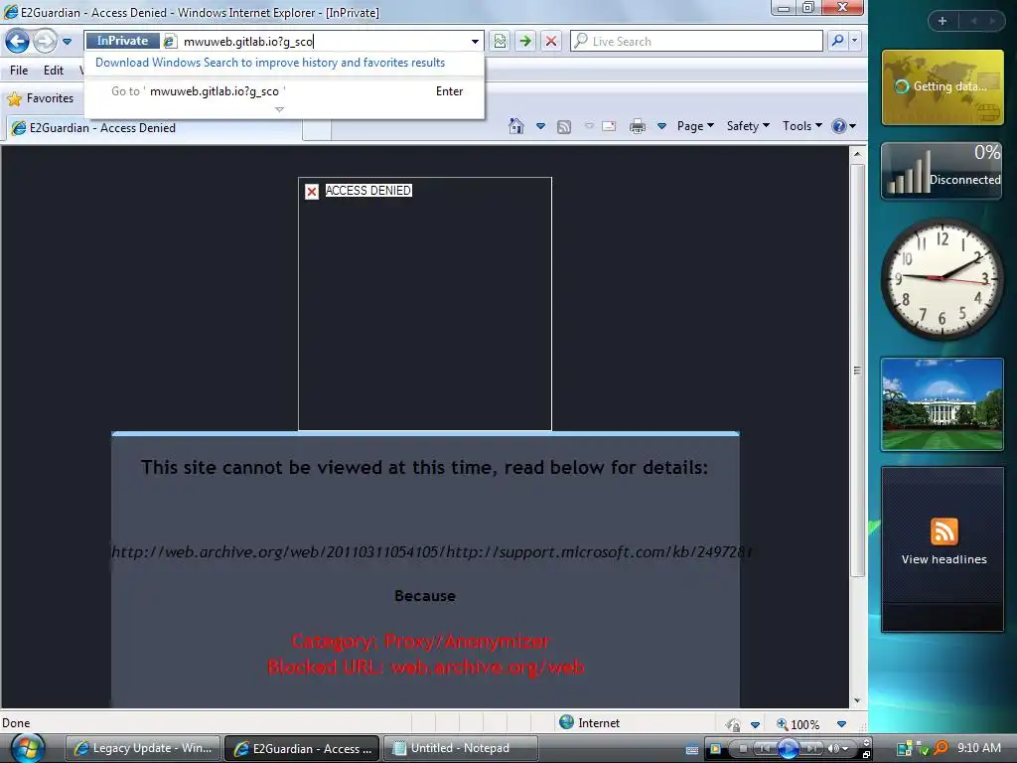Click the green Go arrow button

[x=525, y=42]
